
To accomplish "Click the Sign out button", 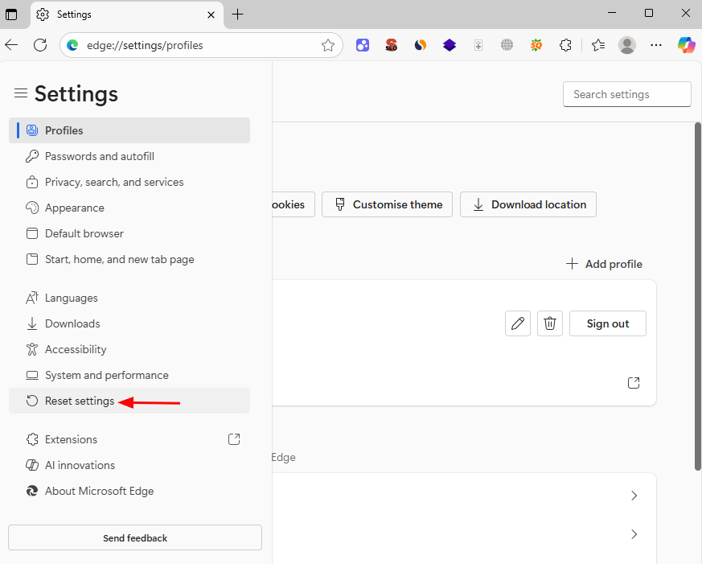I will pos(607,323).
